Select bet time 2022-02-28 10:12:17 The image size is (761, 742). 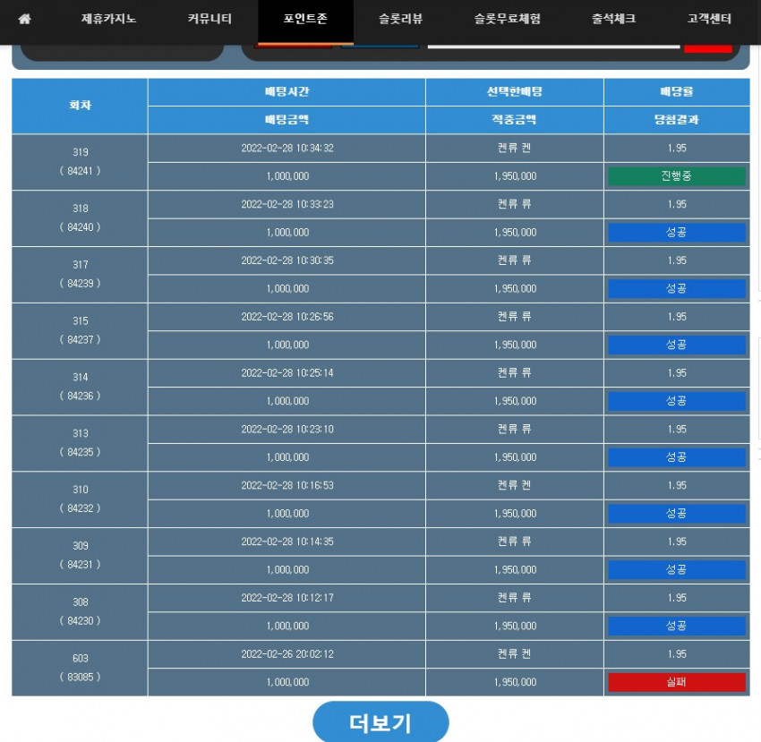pyautogui.click(x=287, y=598)
